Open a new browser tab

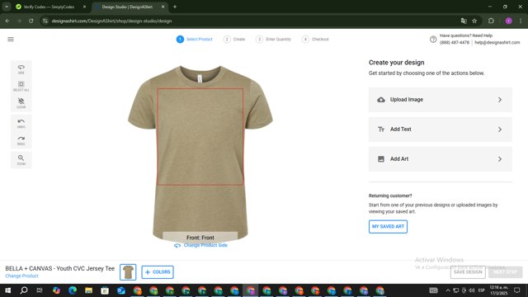click(175, 7)
